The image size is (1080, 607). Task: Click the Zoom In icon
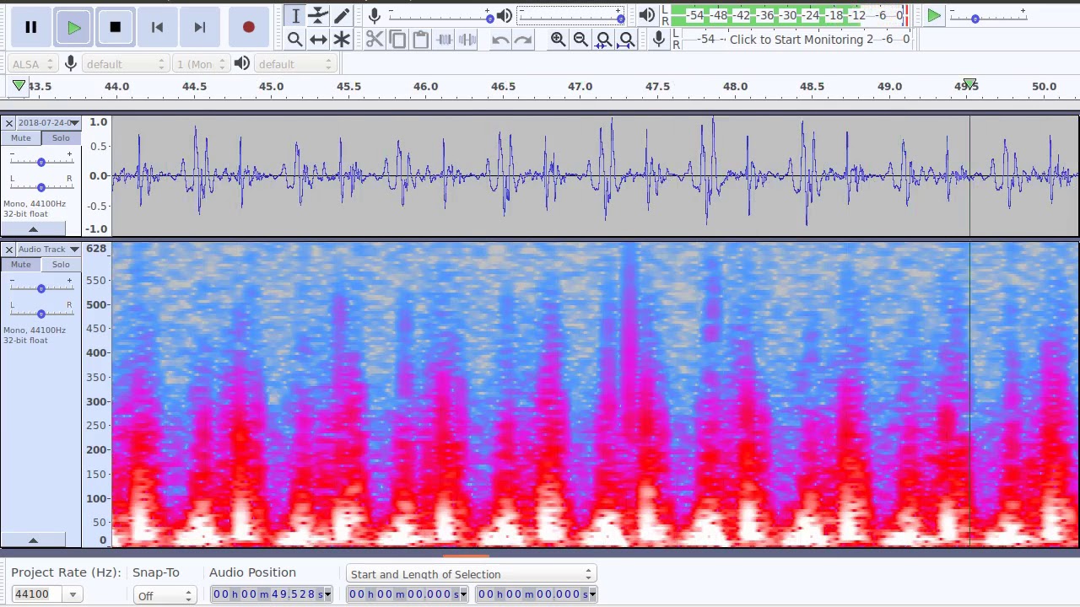click(558, 39)
